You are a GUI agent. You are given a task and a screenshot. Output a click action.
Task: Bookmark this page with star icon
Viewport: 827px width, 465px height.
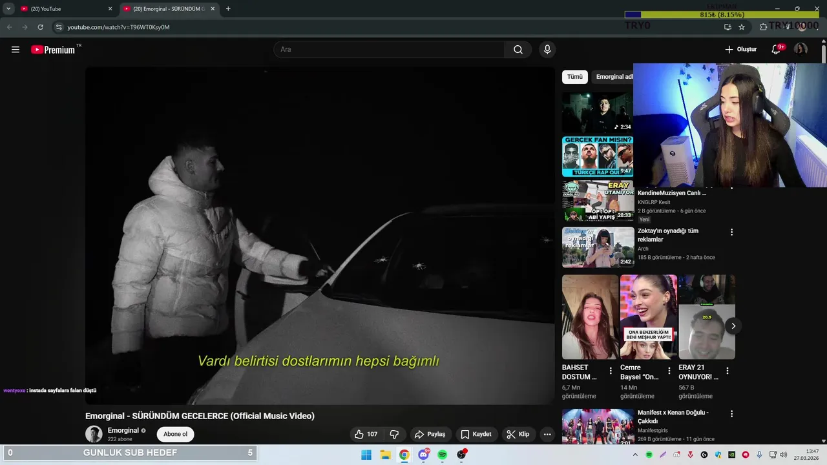pyautogui.click(x=742, y=27)
